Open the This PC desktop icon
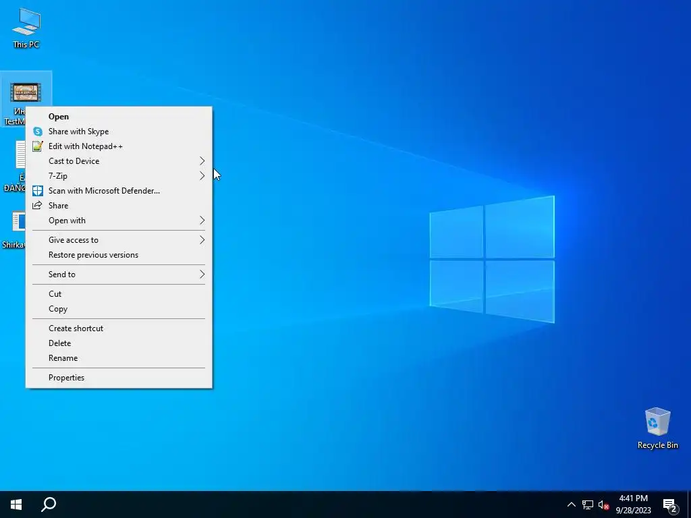This screenshot has width=691, height=518. 26,27
